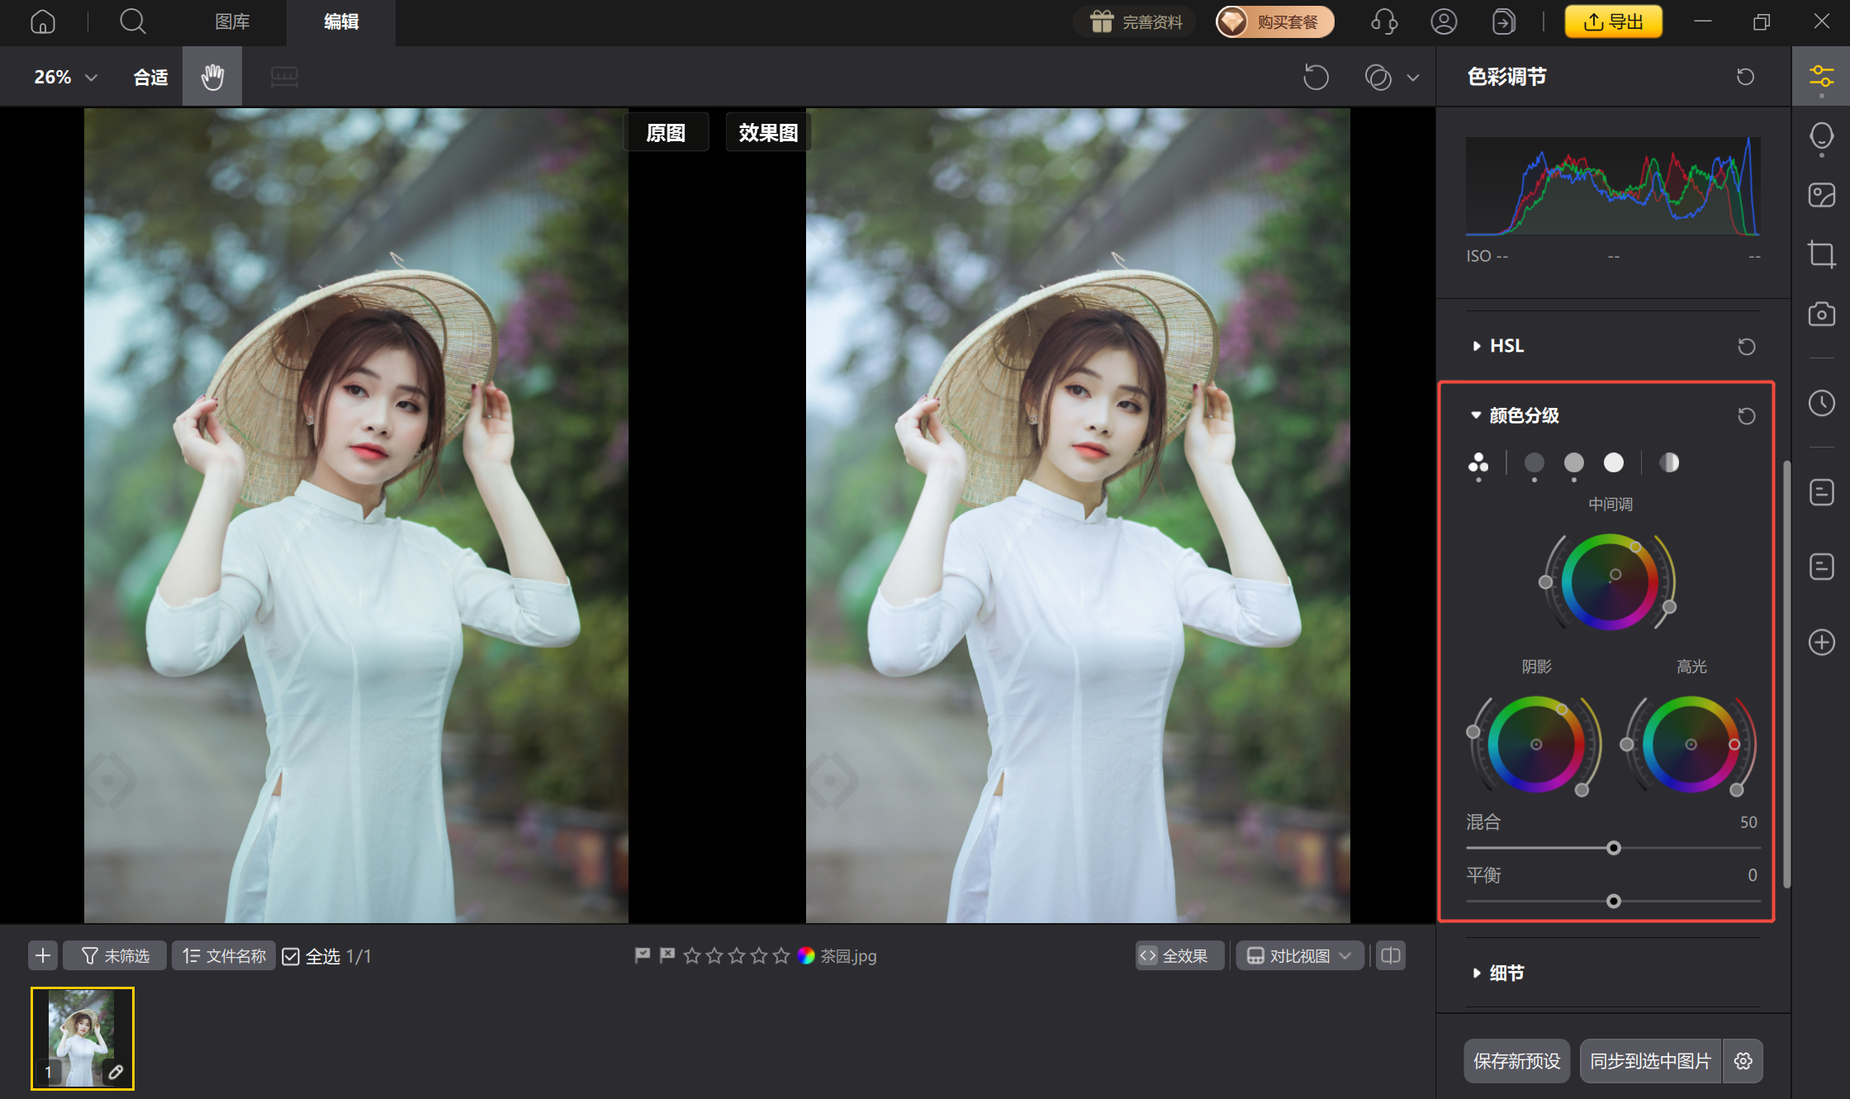
Task: Click the home icon
Action: tap(43, 21)
